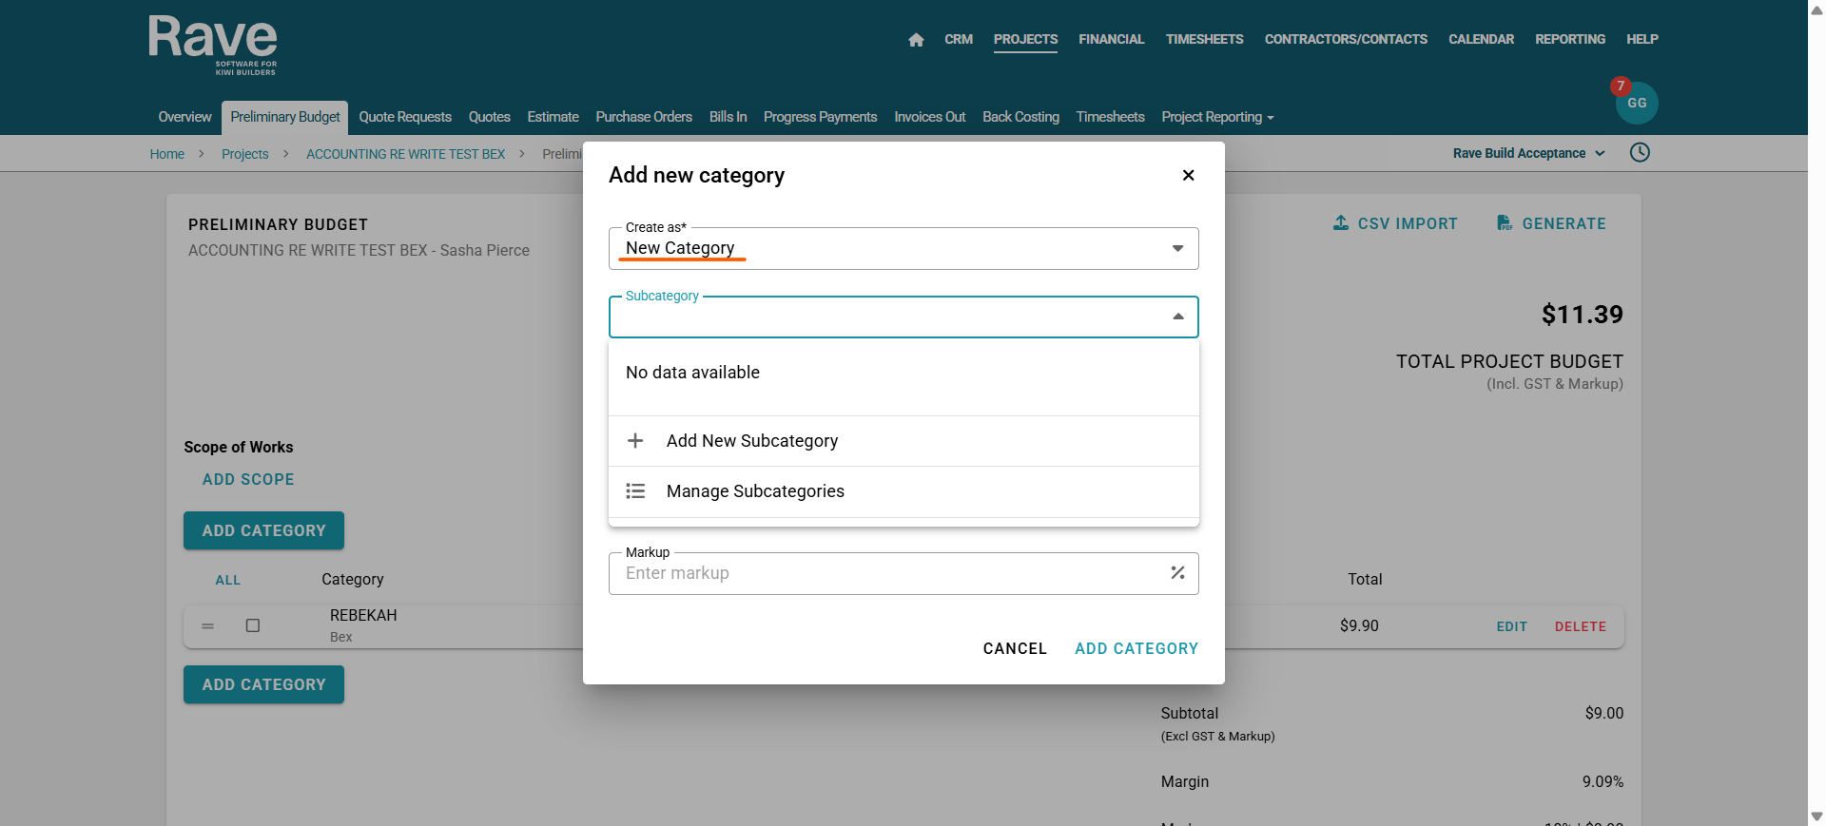1826x826 pixels.
Task: Click the Manage Subcategories list icon
Action: [x=635, y=491]
